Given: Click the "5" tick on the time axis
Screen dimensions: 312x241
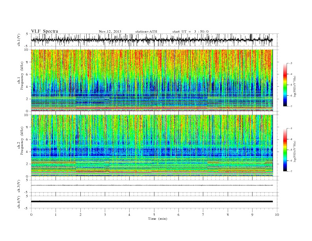Looking at the screenshot, I should (154, 215).
